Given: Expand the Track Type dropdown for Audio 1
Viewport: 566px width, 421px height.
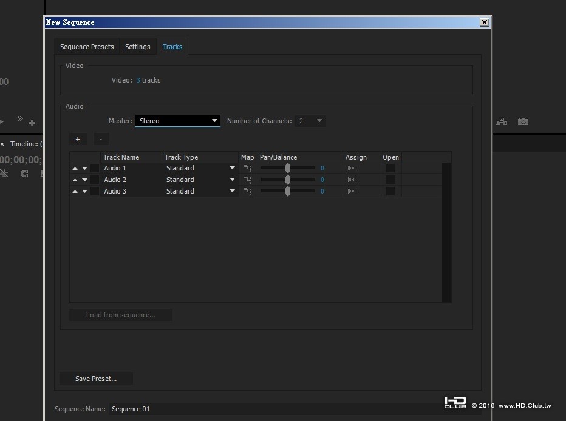Looking at the screenshot, I should click(232, 169).
